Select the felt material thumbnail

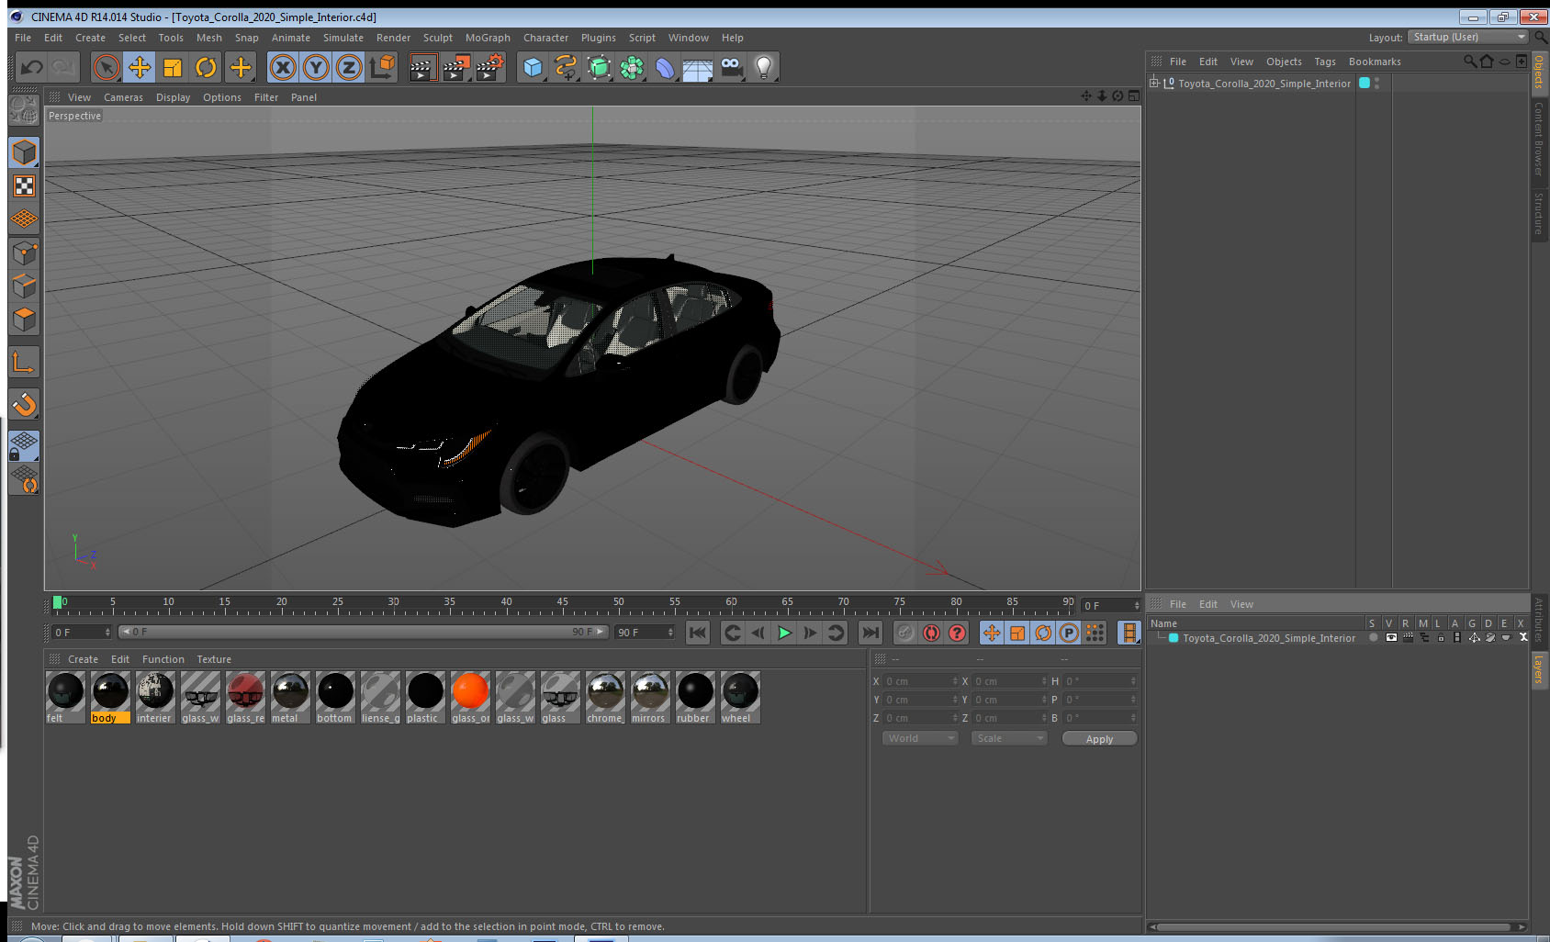tap(65, 697)
